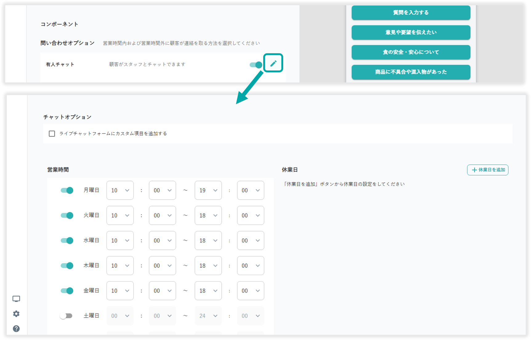Open 火曜日 end minute dropdown
531x340 pixels.
tap(251, 215)
